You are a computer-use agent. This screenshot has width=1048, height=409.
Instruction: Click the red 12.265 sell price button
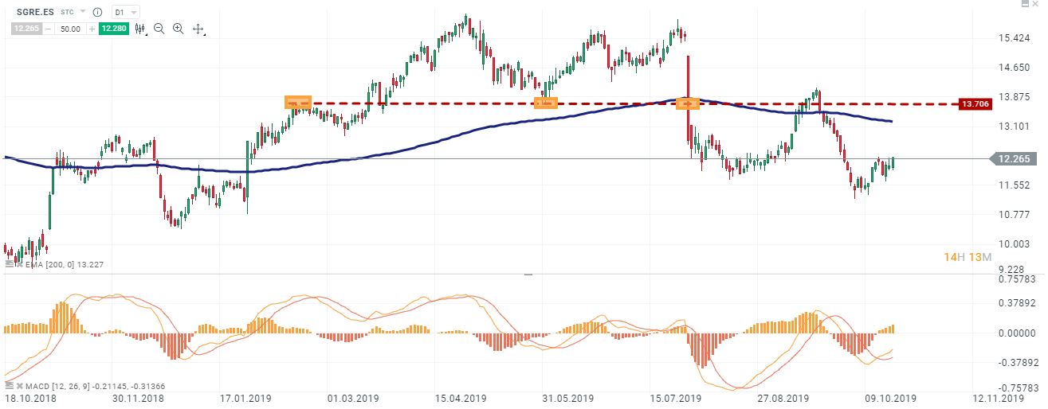click(26, 29)
